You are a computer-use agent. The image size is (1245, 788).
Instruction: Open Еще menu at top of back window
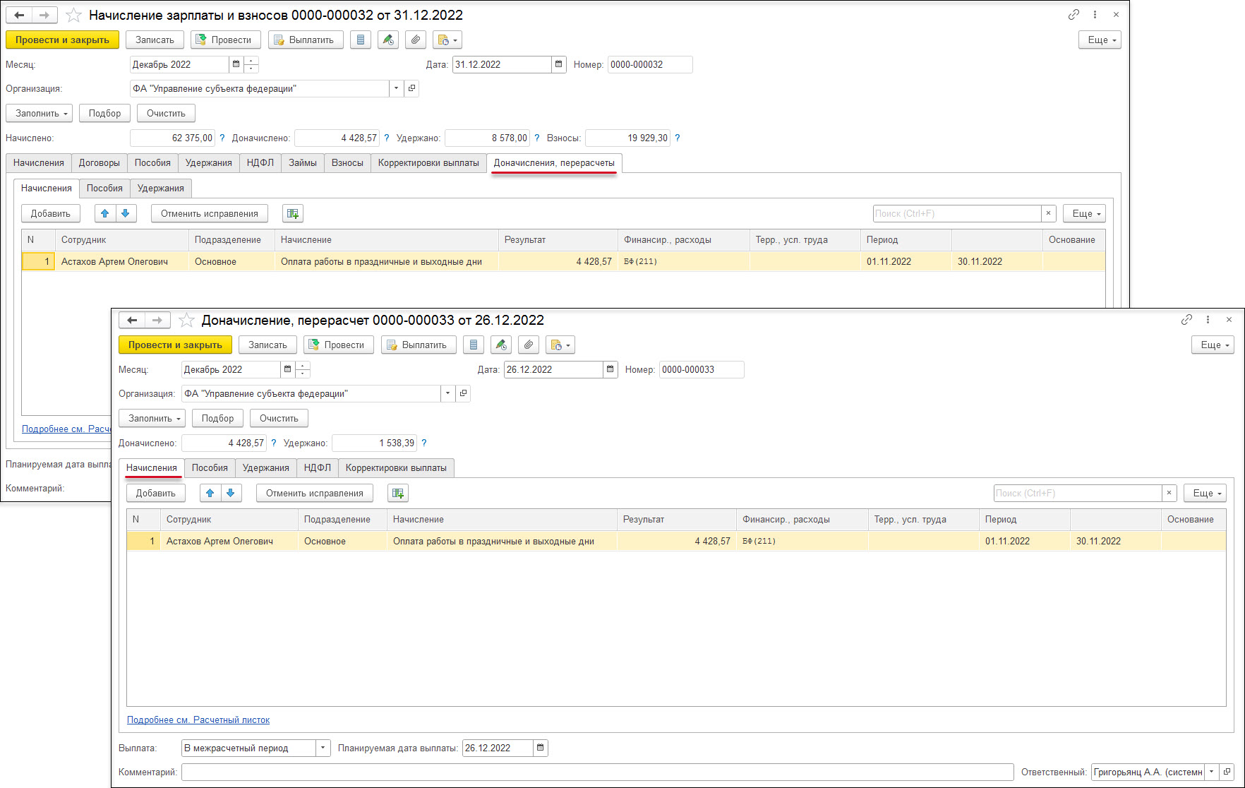[x=1100, y=40]
